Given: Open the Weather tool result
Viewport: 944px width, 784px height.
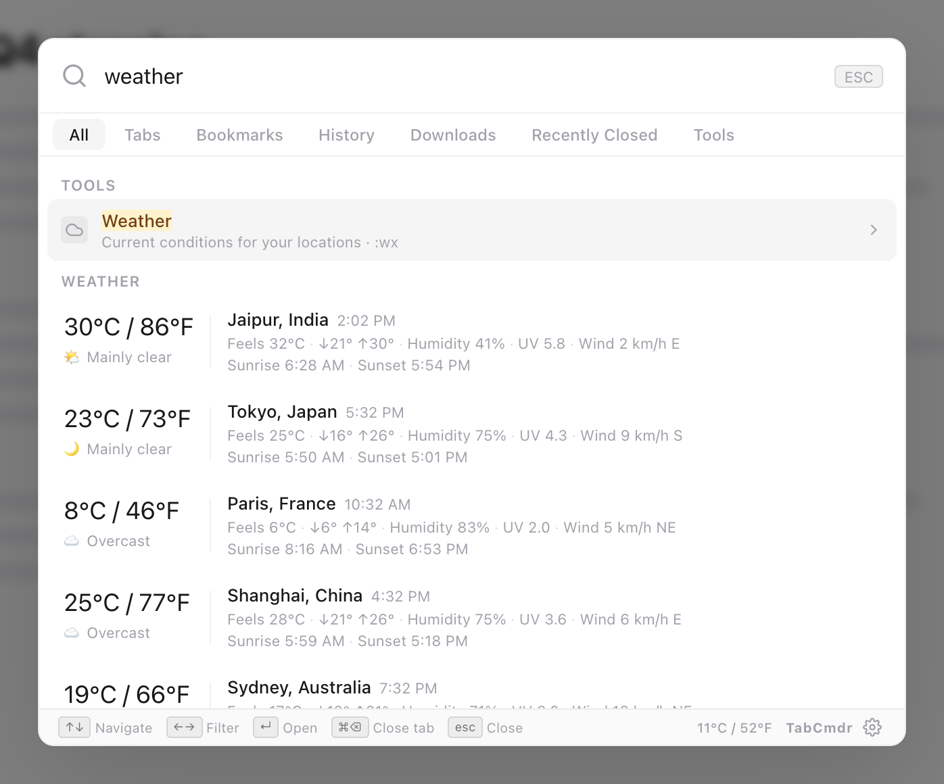Looking at the screenshot, I should tap(472, 230).
